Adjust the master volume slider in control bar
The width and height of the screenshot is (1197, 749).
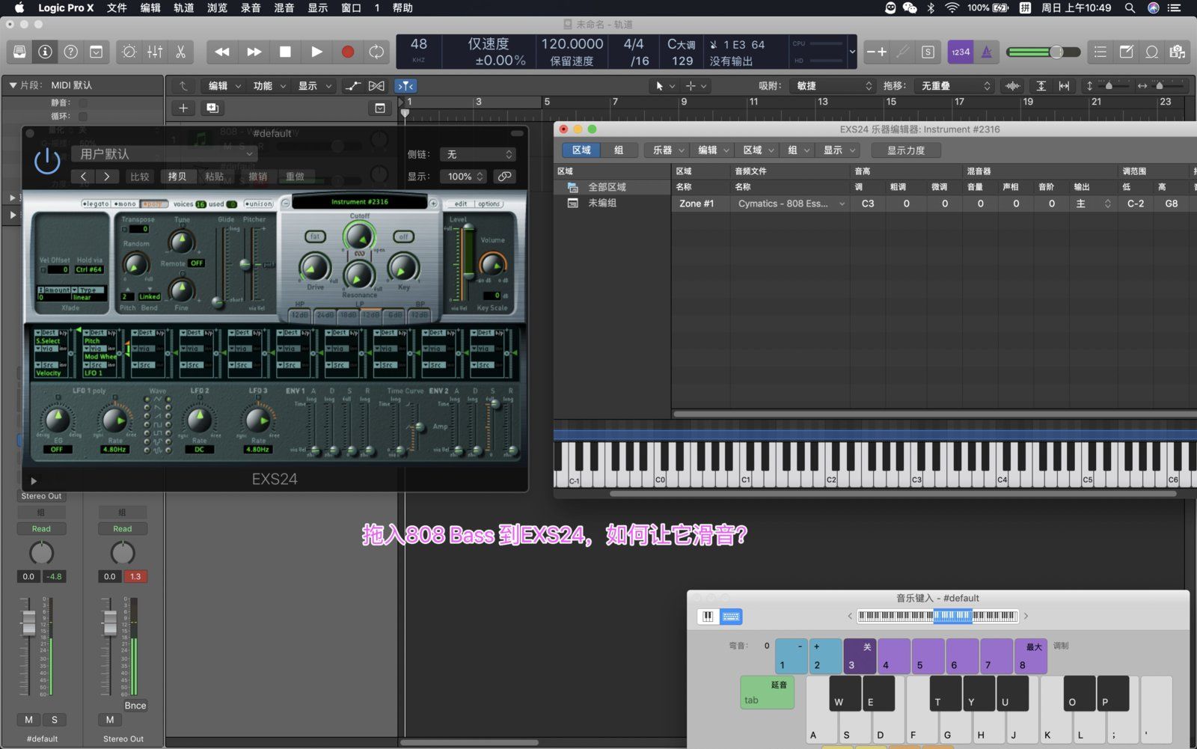tap(1044, 52)
